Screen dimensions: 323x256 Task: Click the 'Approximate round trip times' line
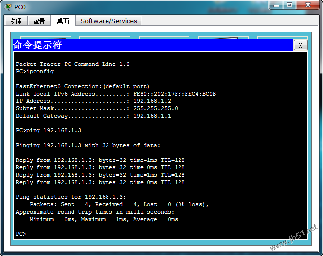(x=95, y=212)
